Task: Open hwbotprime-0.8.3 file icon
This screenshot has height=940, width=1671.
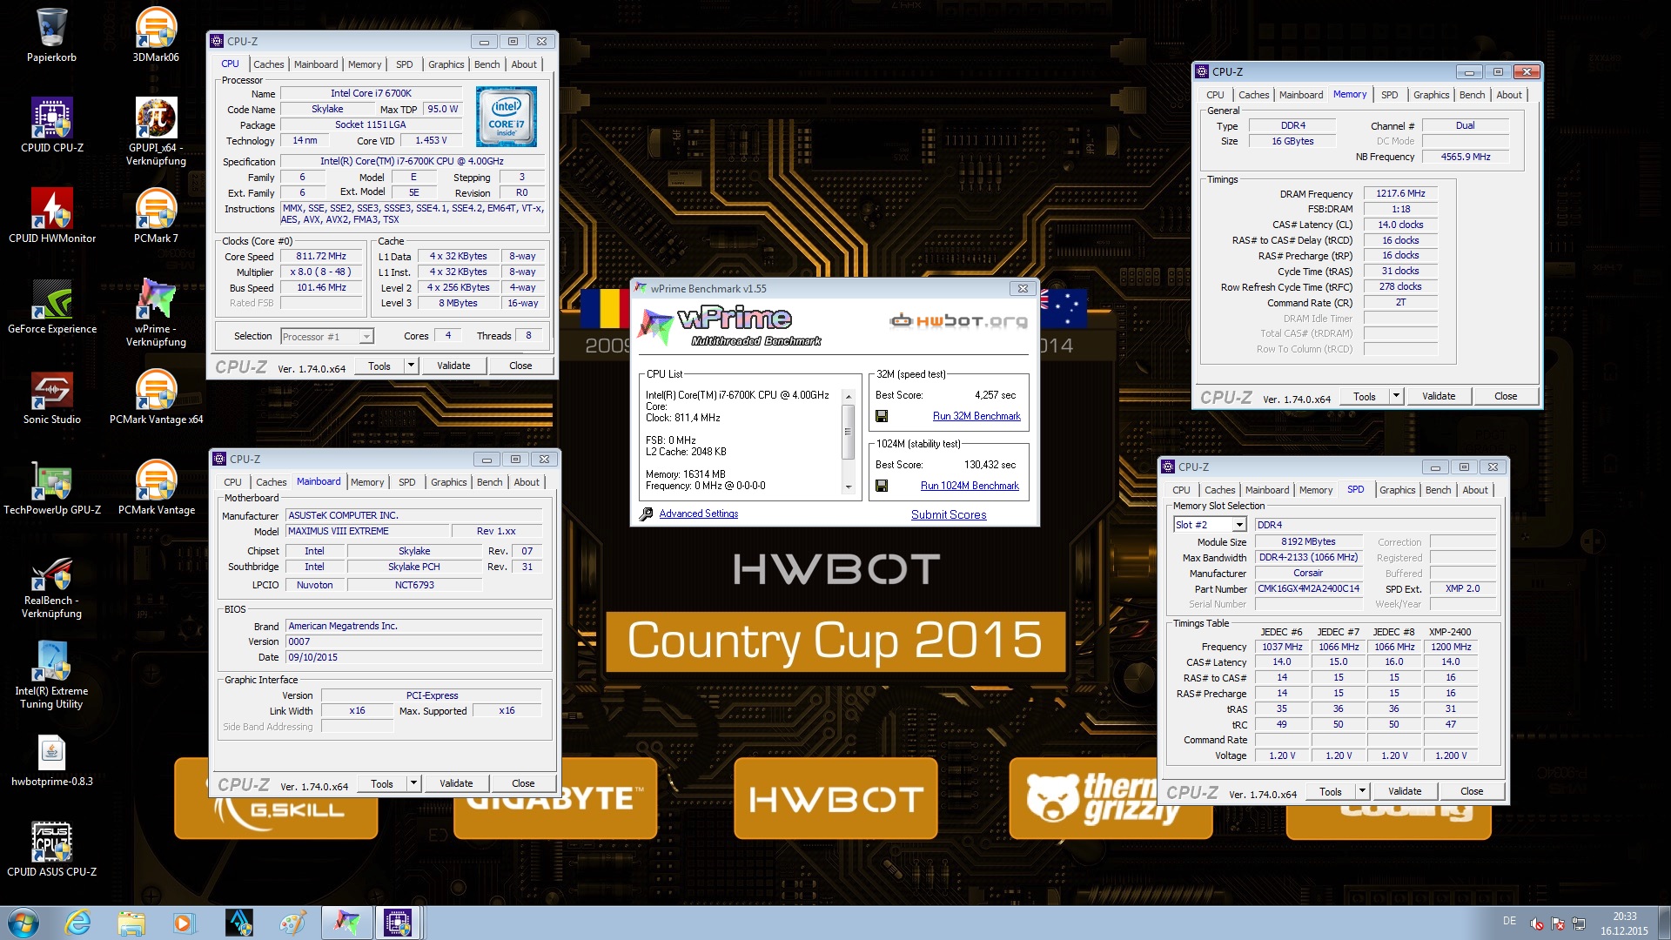Action: point(51,759)
